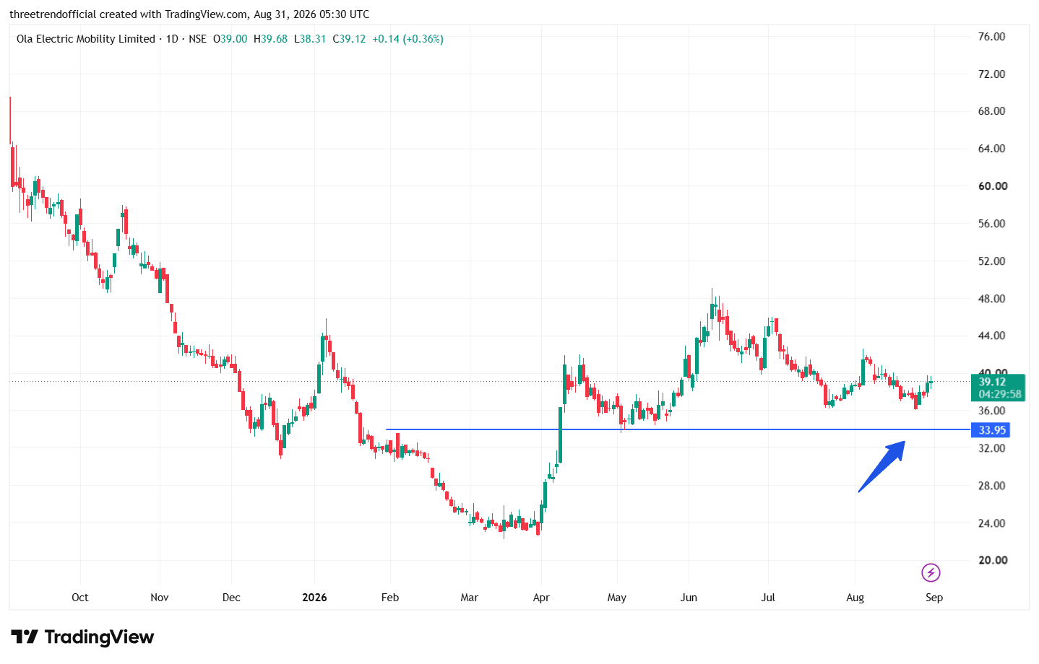Click the 20.00 price axis label
This screenshot has height=664, width=1039.
[992, 560]
